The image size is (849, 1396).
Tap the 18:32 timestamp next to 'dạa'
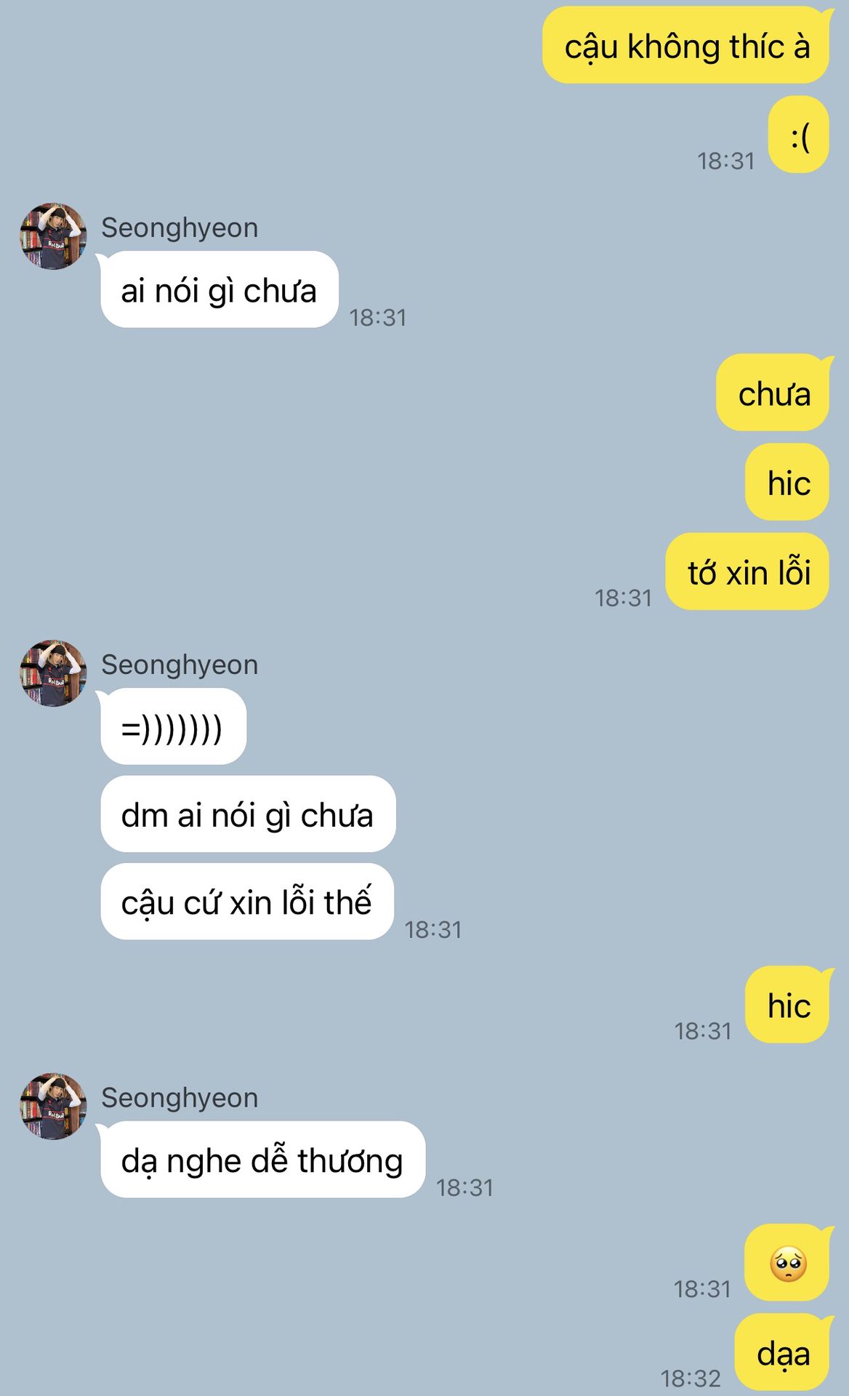point(691,1378)
